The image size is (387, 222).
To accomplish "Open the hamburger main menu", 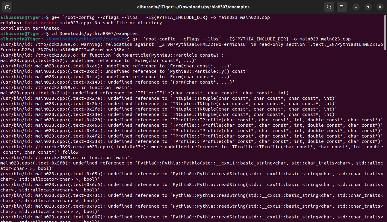I will (x=341, y=7).
